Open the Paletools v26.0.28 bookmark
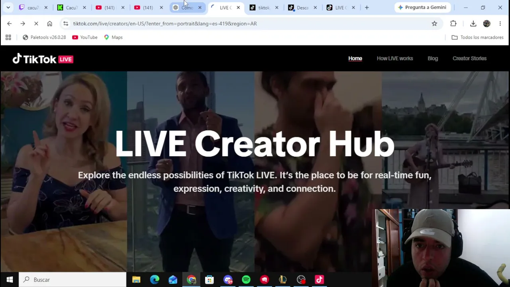The width and height of the screenshot is (510, 287). point(44,37)
